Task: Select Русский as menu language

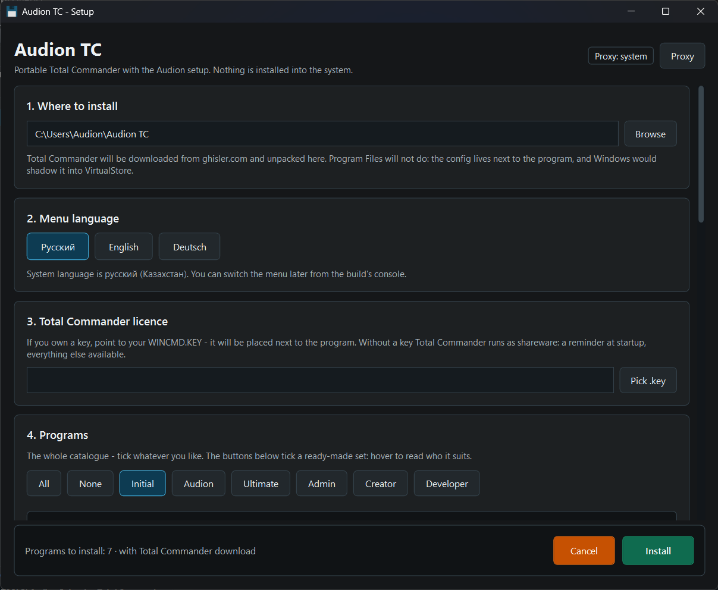Action: click(58, 247)
